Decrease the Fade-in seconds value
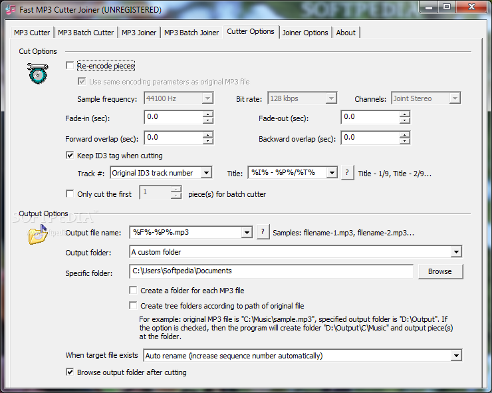 [207, 120]
